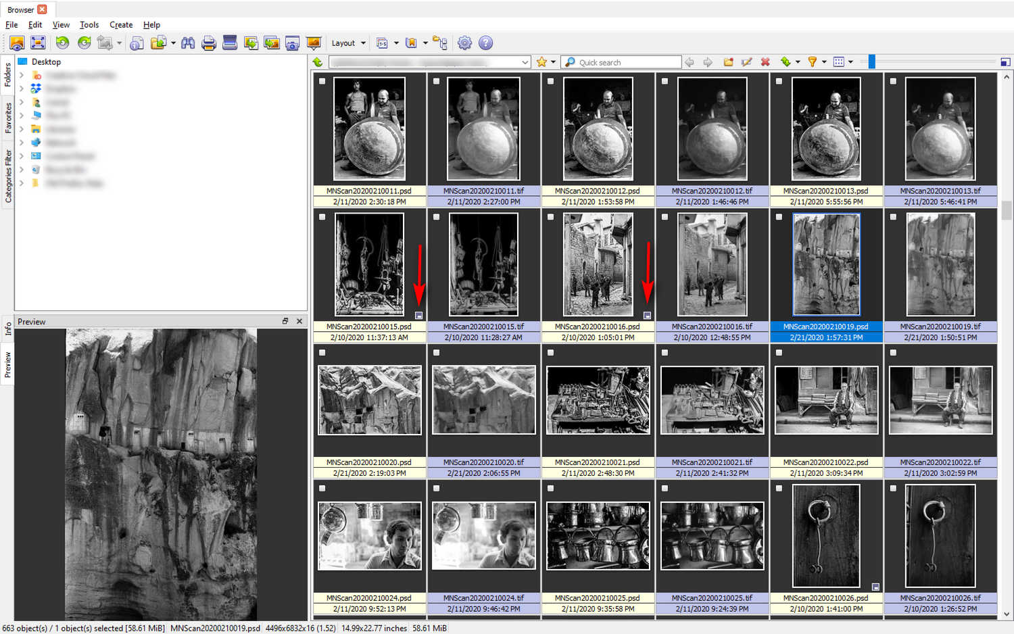This screenshot has height=634, width=1014.
Task: Open settings with the gear icon
Action: [x=464, y=43]
